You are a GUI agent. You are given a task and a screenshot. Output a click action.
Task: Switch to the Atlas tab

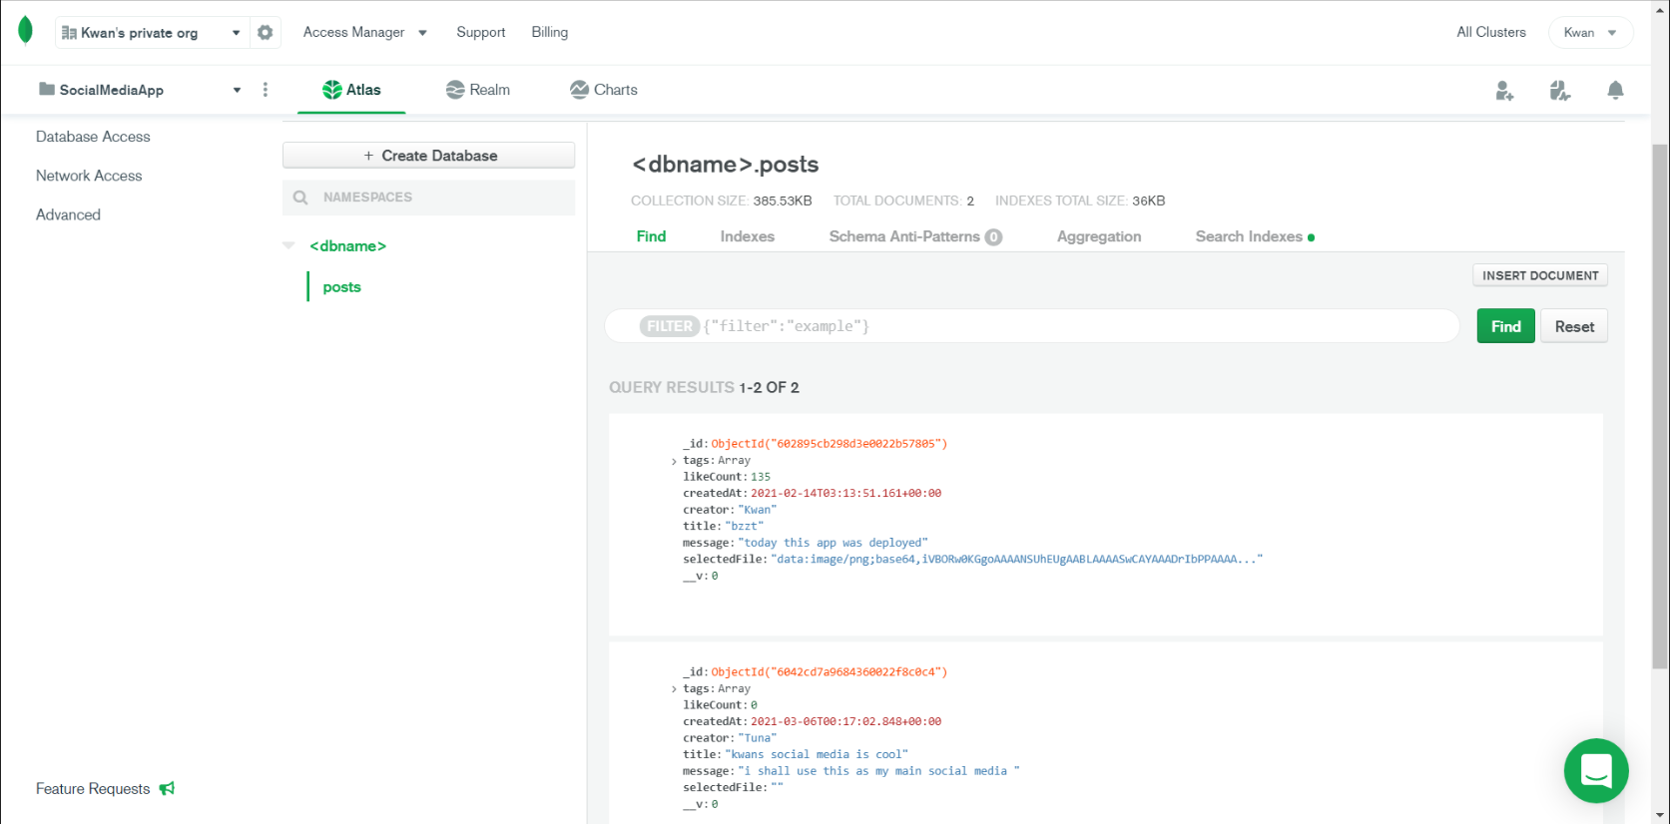click(351, 90)
